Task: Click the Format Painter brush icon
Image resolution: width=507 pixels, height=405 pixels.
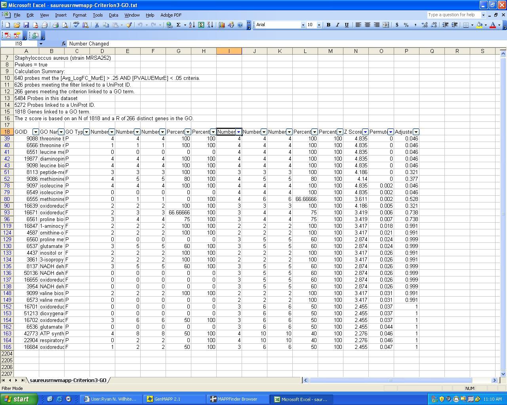Action: pos(129,25)
